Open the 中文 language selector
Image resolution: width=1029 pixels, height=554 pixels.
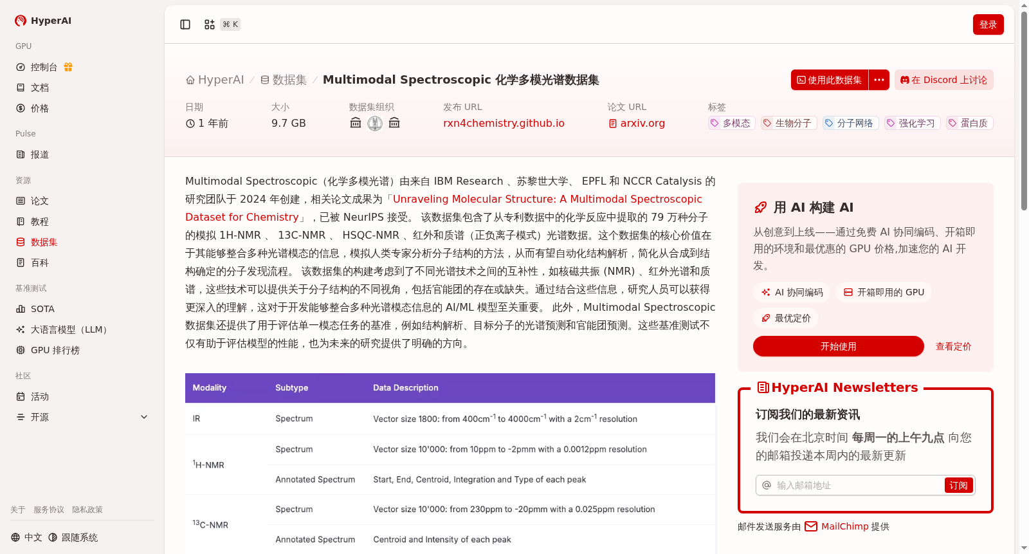click(26, 537)
